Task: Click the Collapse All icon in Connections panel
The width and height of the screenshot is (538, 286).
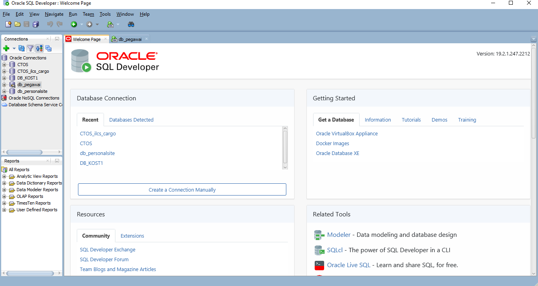Action: [x=48, y=48]
